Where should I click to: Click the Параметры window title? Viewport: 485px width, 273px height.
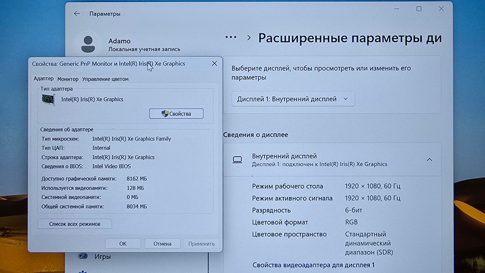point(105,14)
